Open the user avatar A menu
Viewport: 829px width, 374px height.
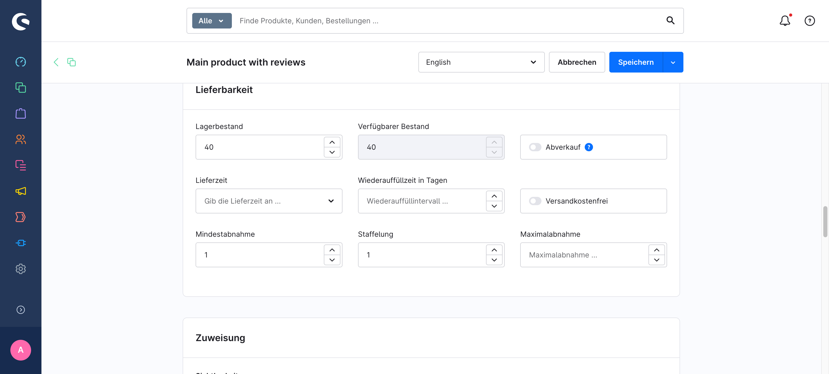click(x=21, y=350)
